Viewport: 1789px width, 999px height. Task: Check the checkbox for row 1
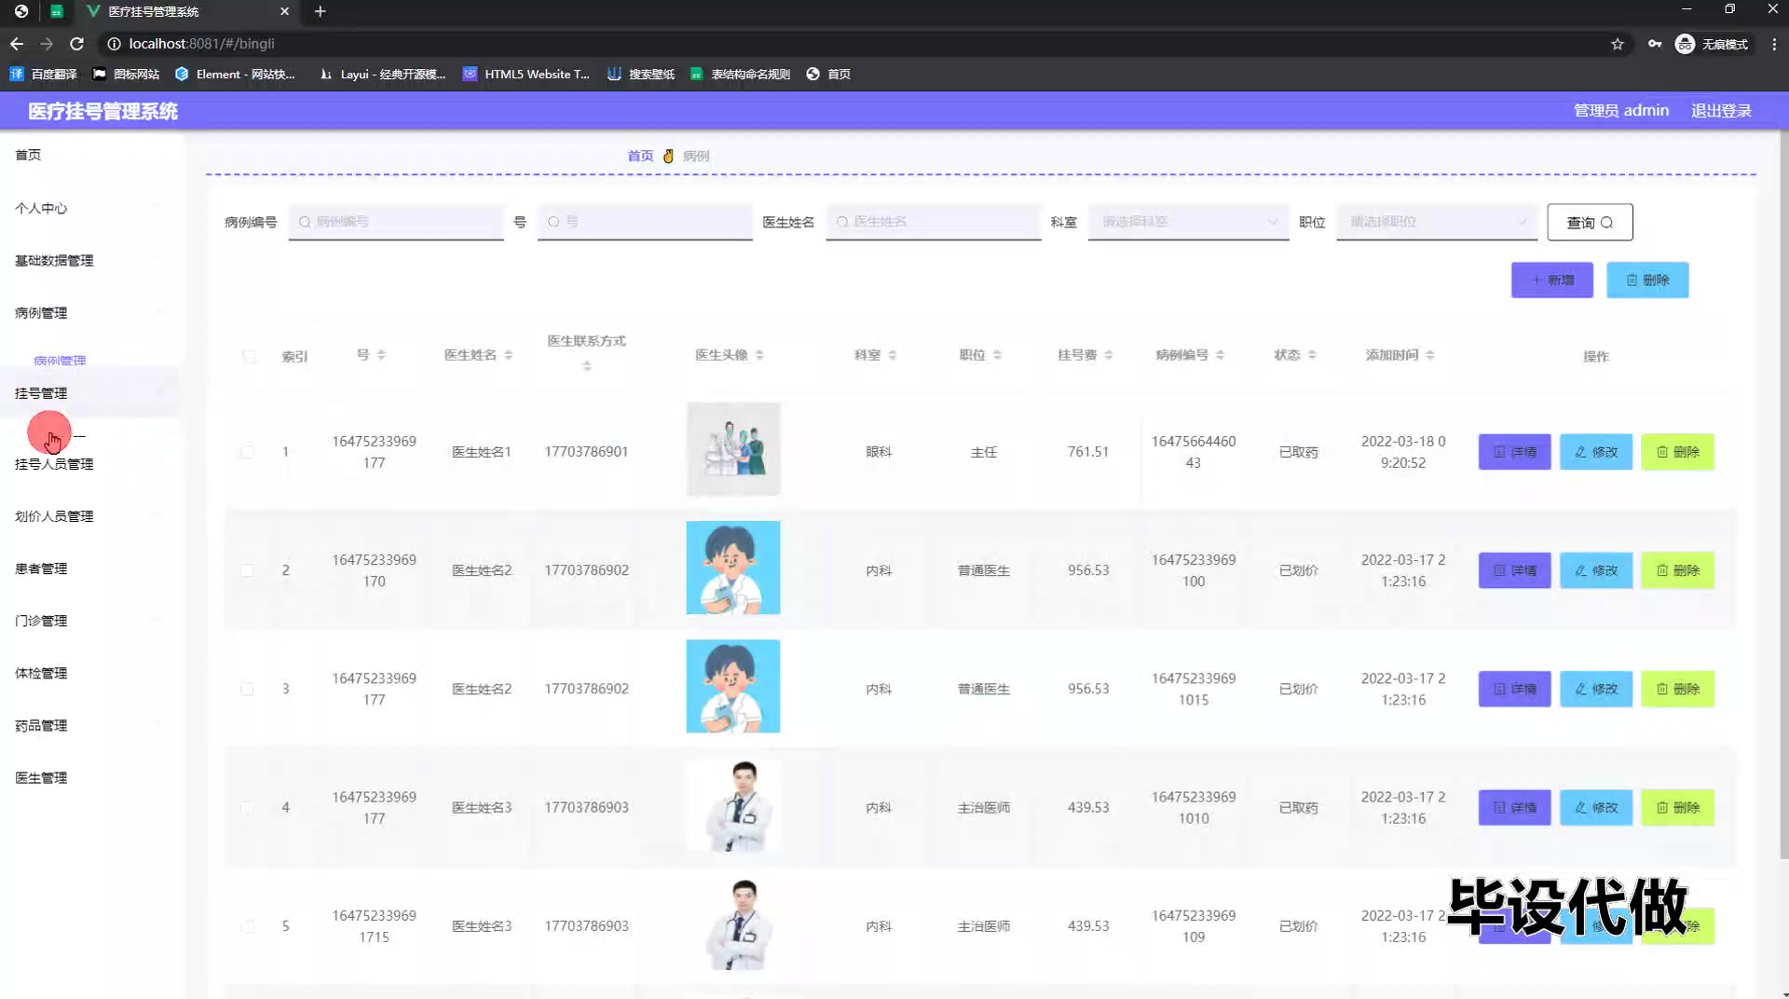click(247, 452)
